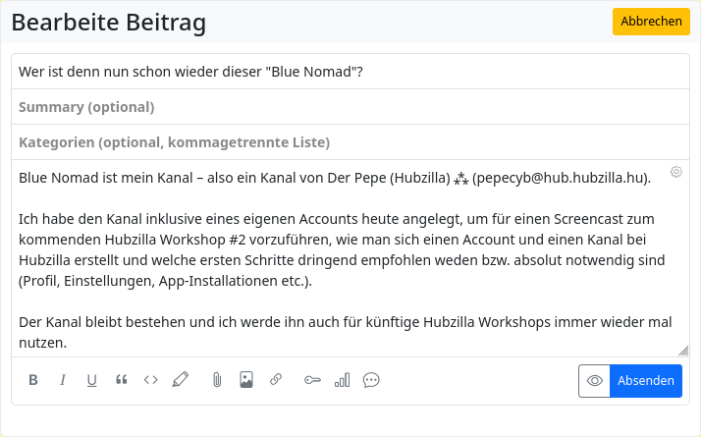The image size is (701, 437).
Task: Insert a code block
Action: [x=150, y=380]
